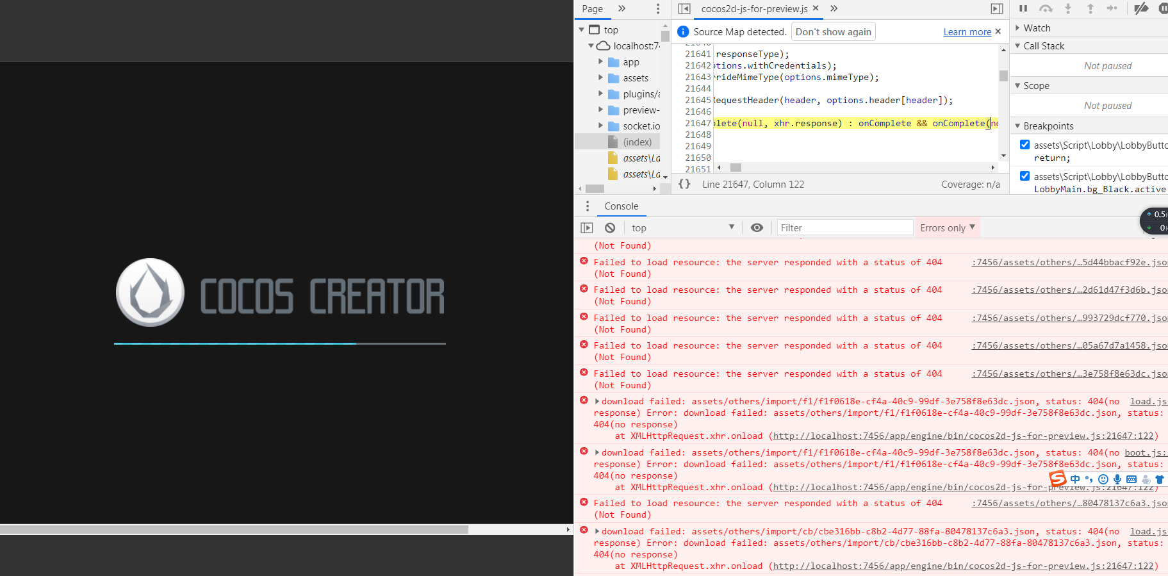
Task: Expand download failed cbe316bb error message
Action: coord(597,531)
